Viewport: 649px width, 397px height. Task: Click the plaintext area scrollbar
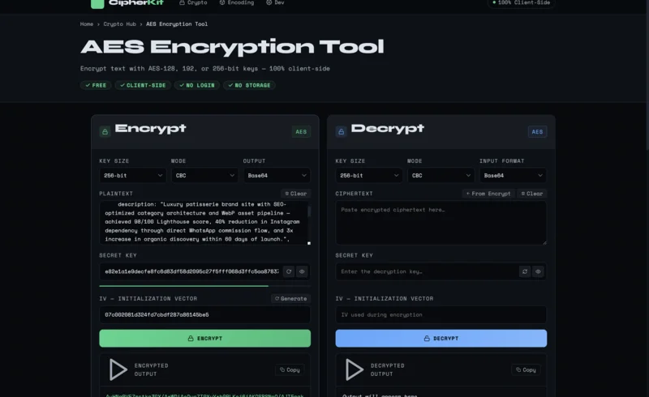(x=308, y=222)
